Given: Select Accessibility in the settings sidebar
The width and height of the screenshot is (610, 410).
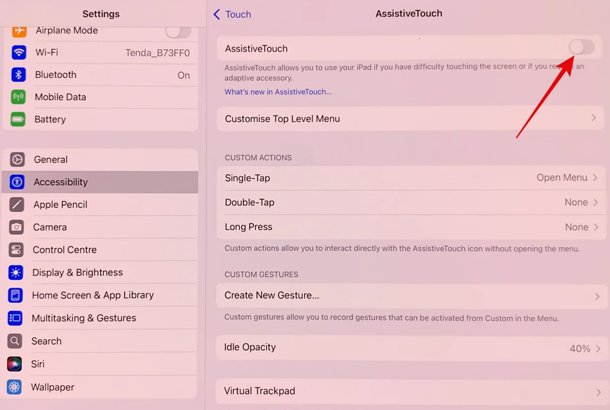Looking at the screenshot, I should (100, 182).
